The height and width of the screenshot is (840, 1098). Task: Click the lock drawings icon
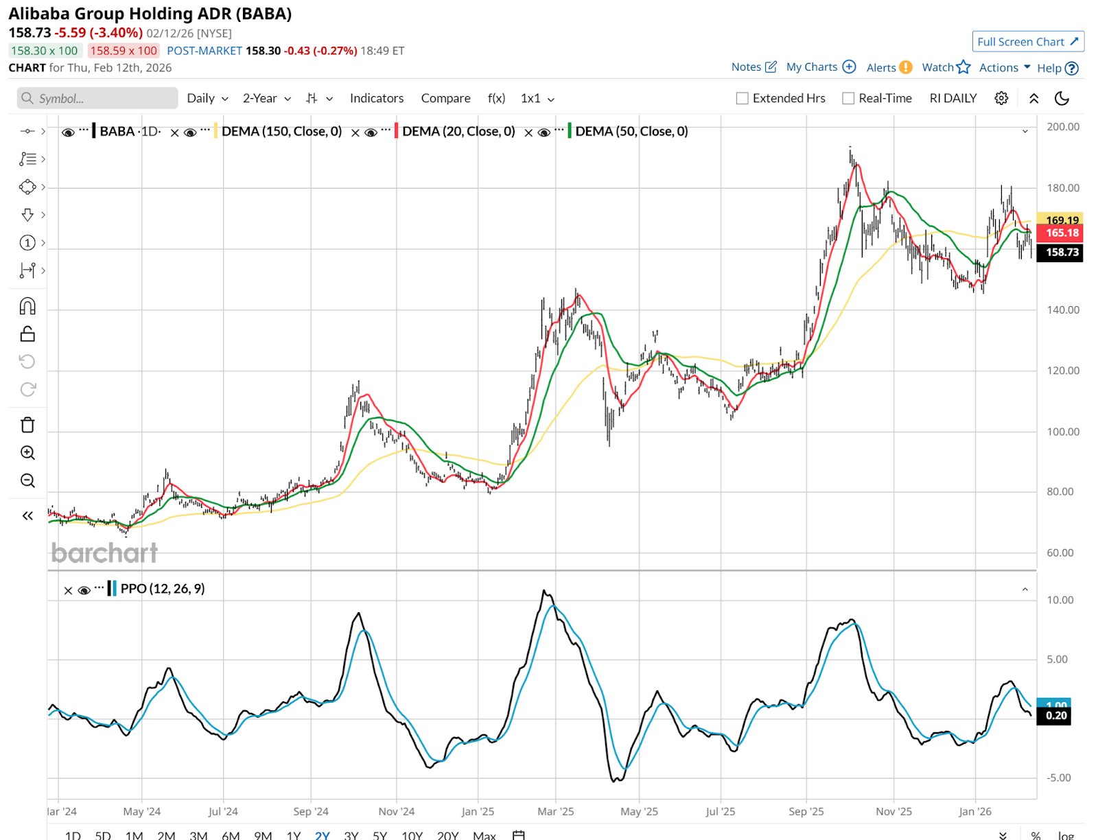27,334
